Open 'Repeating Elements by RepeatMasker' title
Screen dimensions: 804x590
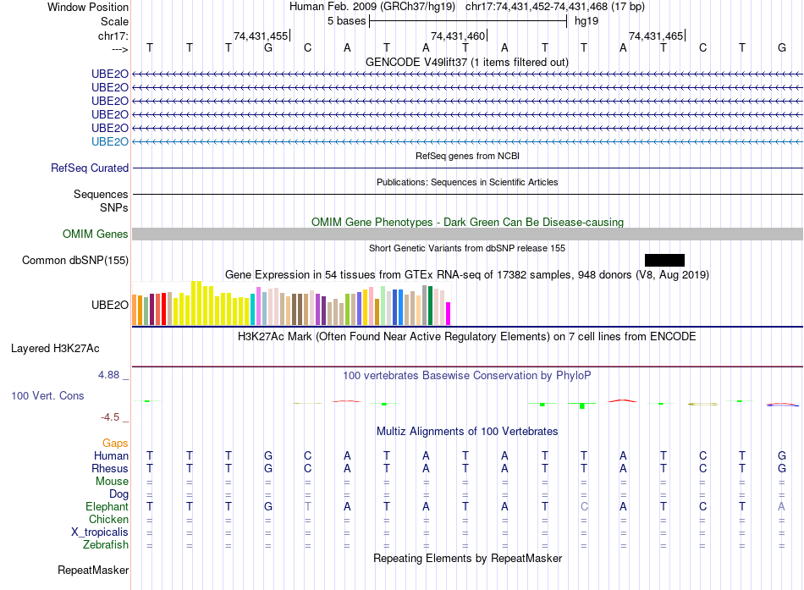coord(467,558)
